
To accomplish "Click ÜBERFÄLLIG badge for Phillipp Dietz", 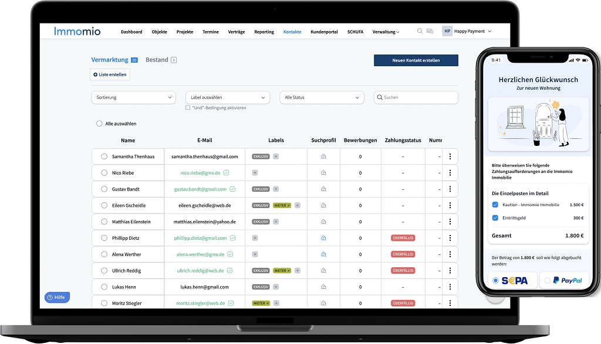I will [403, 238].
